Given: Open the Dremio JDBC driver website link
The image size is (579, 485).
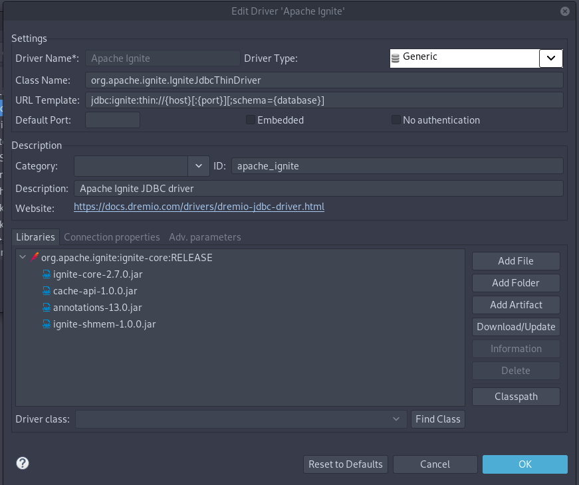Looking at the screenshot, I should [198, 207].
